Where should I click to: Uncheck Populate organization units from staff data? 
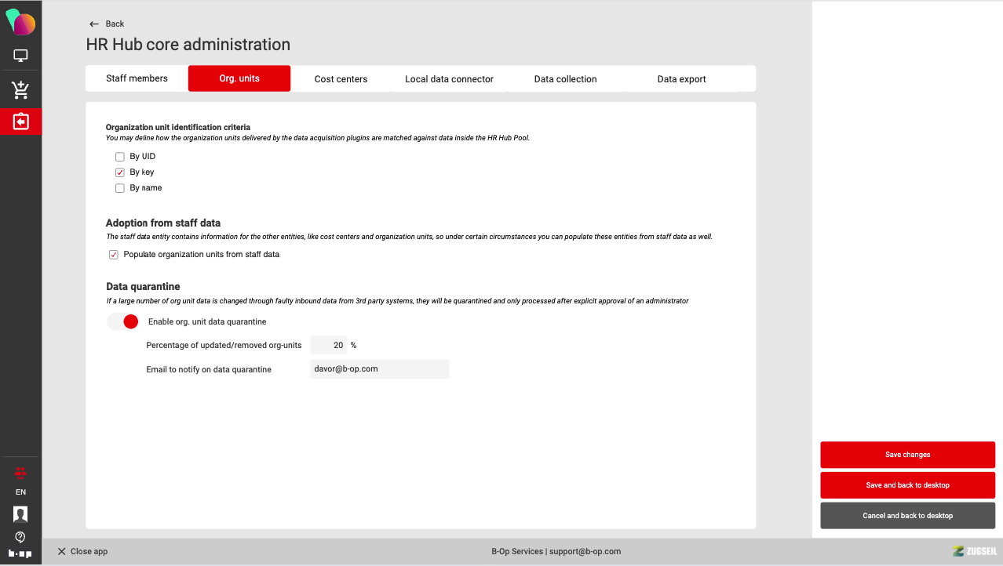tap(114, 255)
